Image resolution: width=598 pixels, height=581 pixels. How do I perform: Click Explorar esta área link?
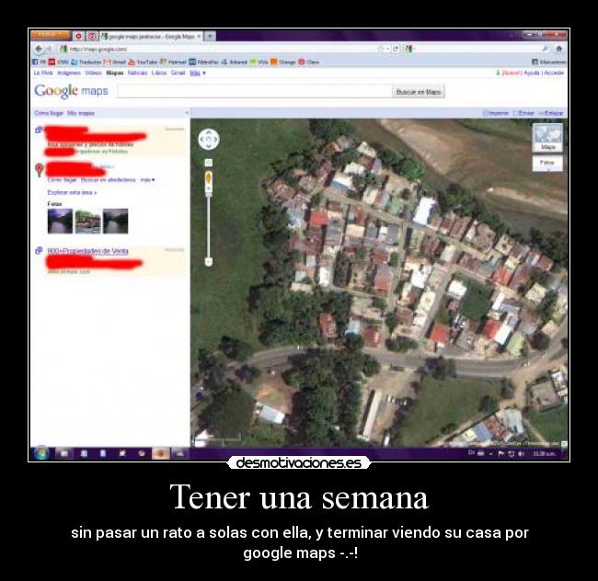(x=72, y=192)
